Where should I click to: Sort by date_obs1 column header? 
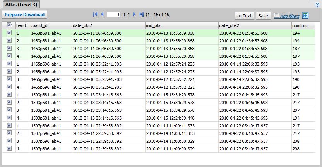click(x=109, y=25)
